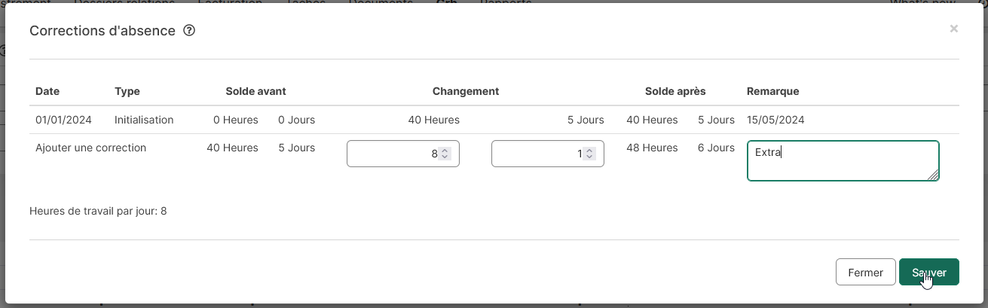Click inside the Remarque text area

pos(843,160)
